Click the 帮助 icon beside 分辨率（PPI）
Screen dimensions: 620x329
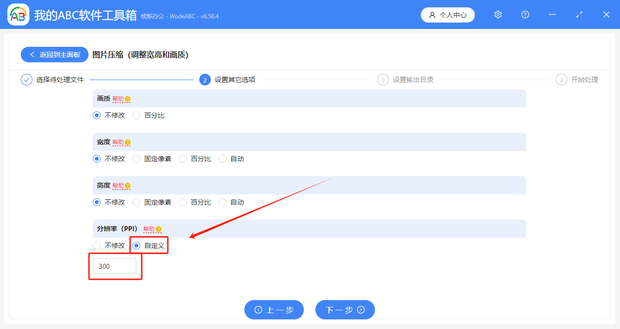158,229
